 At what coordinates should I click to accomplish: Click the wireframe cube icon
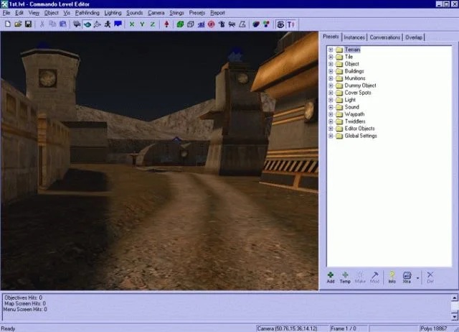191,24
